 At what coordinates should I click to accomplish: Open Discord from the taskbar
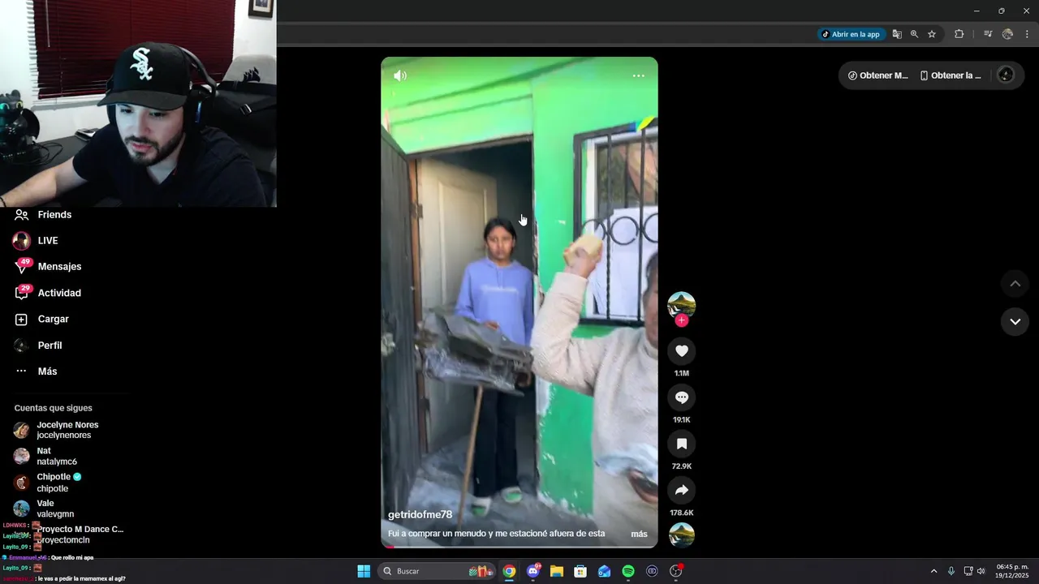[x=533, y=571]
